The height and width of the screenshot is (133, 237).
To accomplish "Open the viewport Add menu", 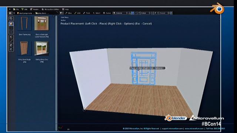I will [x=77, y=13].
